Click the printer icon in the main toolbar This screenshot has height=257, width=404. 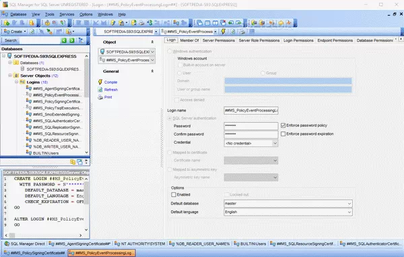141,23
